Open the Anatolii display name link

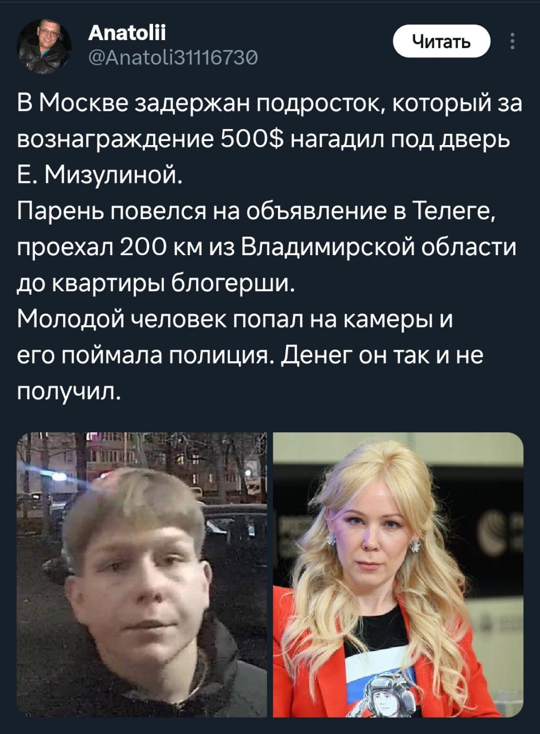(127, 35)
